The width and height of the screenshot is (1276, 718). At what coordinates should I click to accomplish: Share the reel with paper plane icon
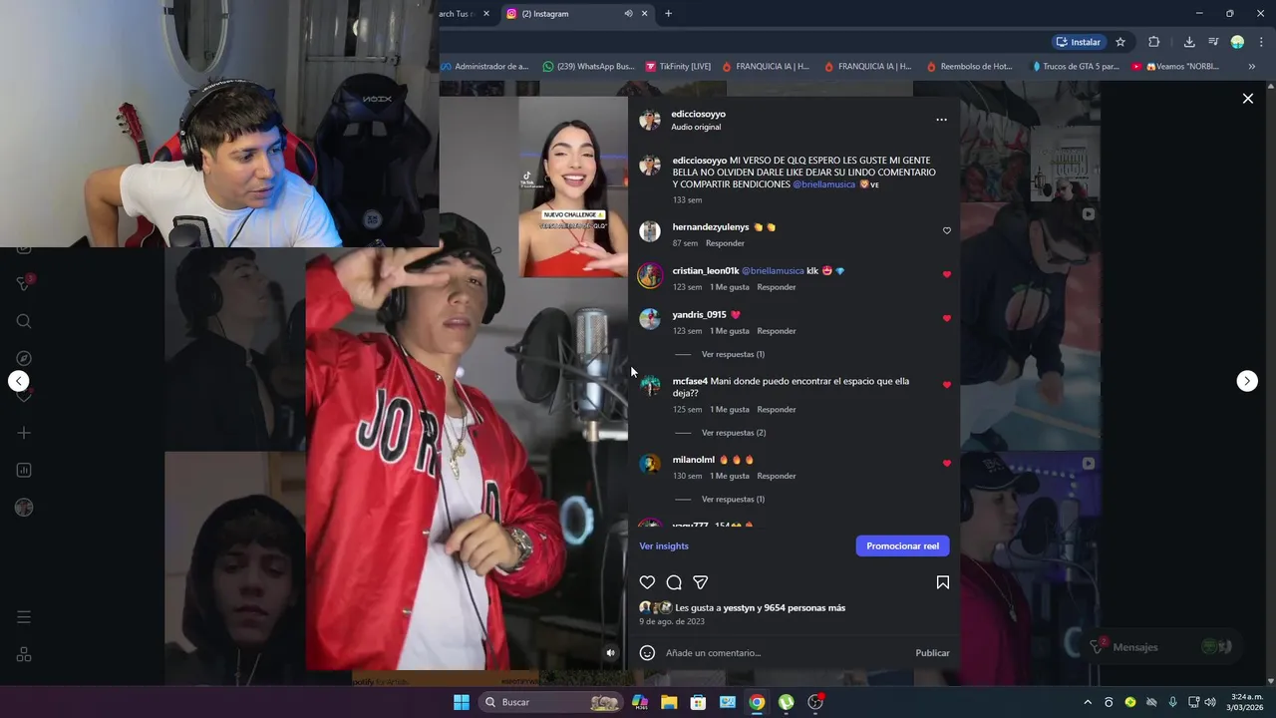[x=701, y=582]
